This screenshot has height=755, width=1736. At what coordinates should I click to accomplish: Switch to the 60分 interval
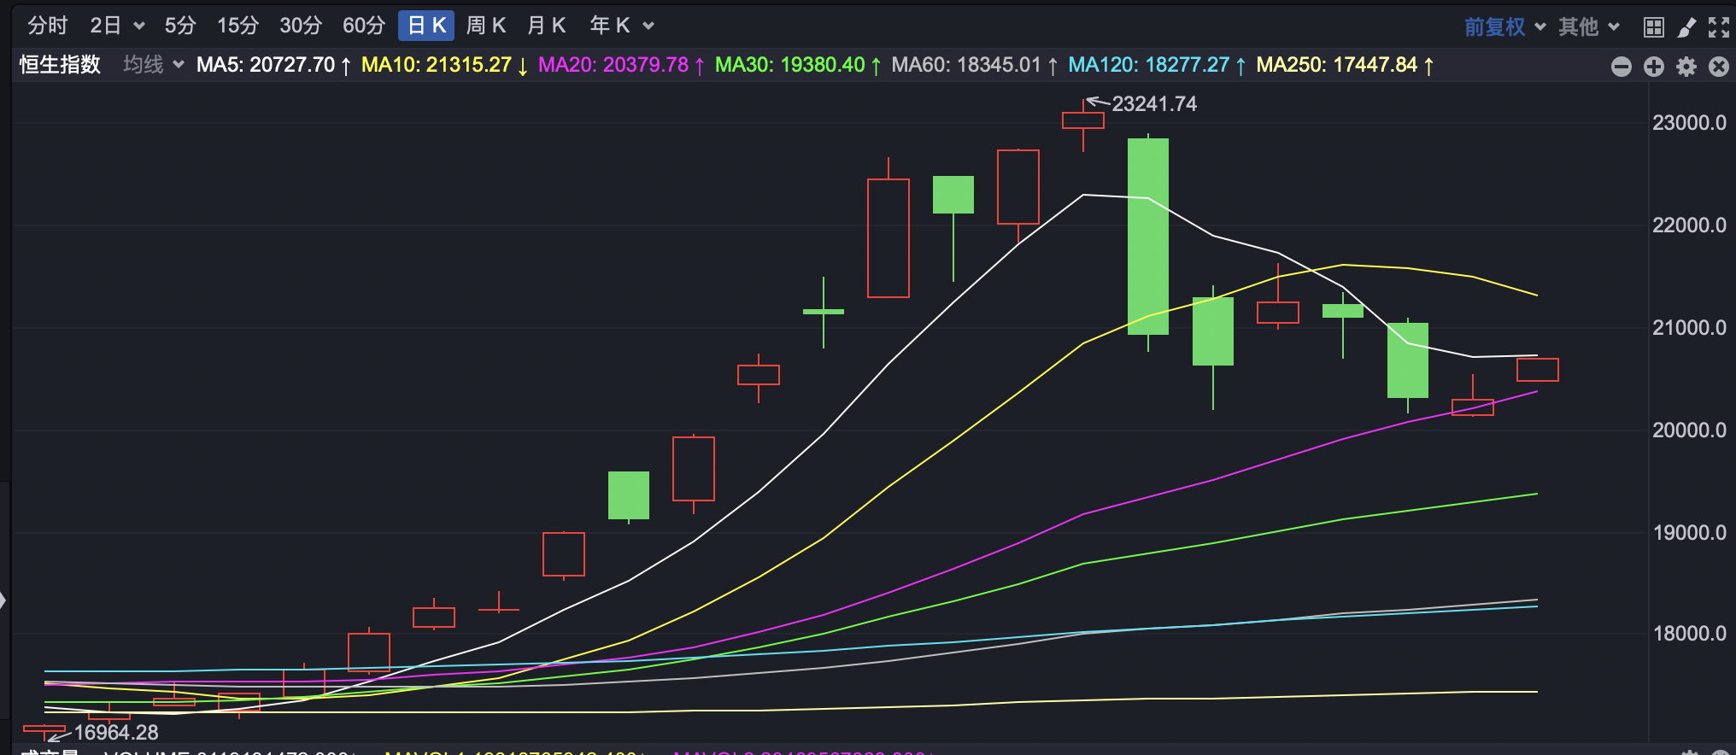click(x=364, y=26)
